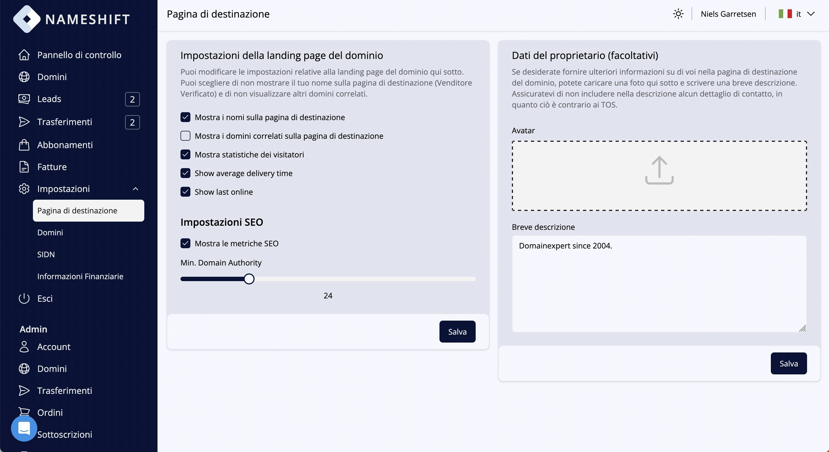This screenshot has width=829, height=452.
Task: Click the Leads money icon
Action: pos(24,99)
